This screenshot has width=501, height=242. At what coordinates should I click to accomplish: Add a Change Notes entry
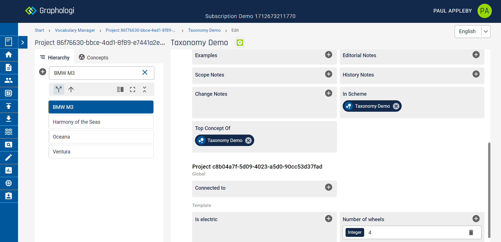click(329, 93)
